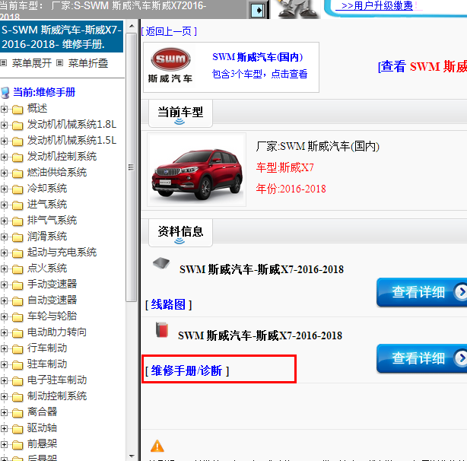Open the 线路图 link
This screenshot has height=461, width=467.
[x=168, y=304]
